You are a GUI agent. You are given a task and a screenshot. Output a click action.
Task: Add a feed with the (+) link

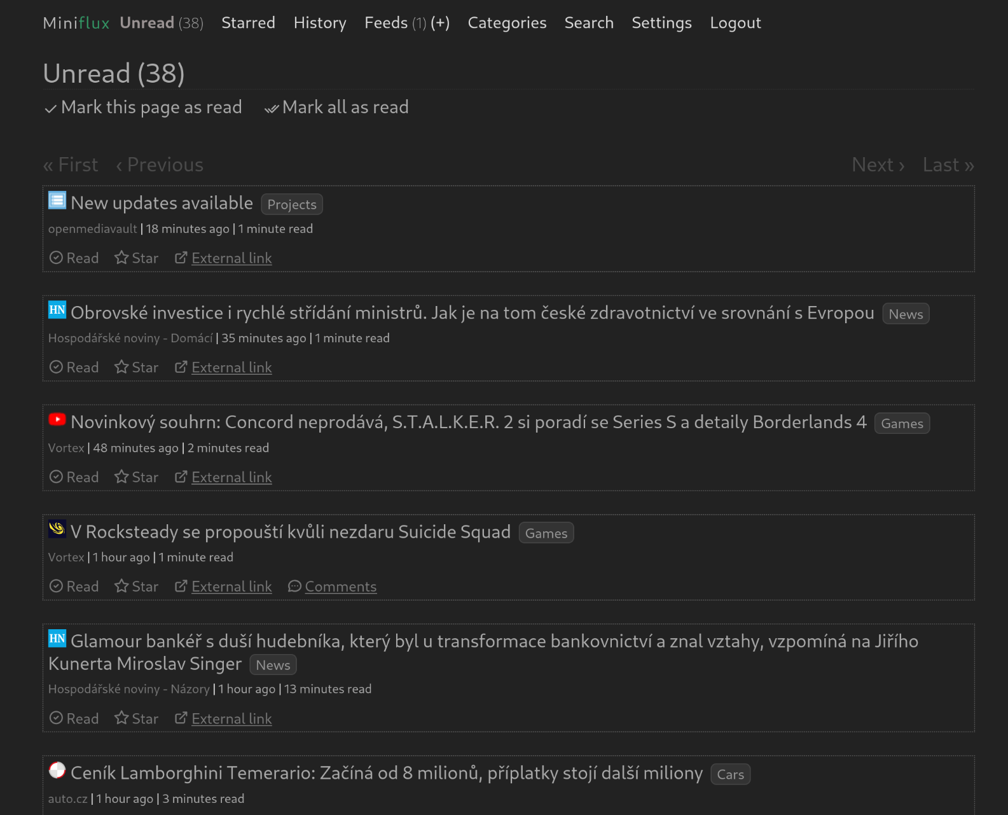coord(440,23)
